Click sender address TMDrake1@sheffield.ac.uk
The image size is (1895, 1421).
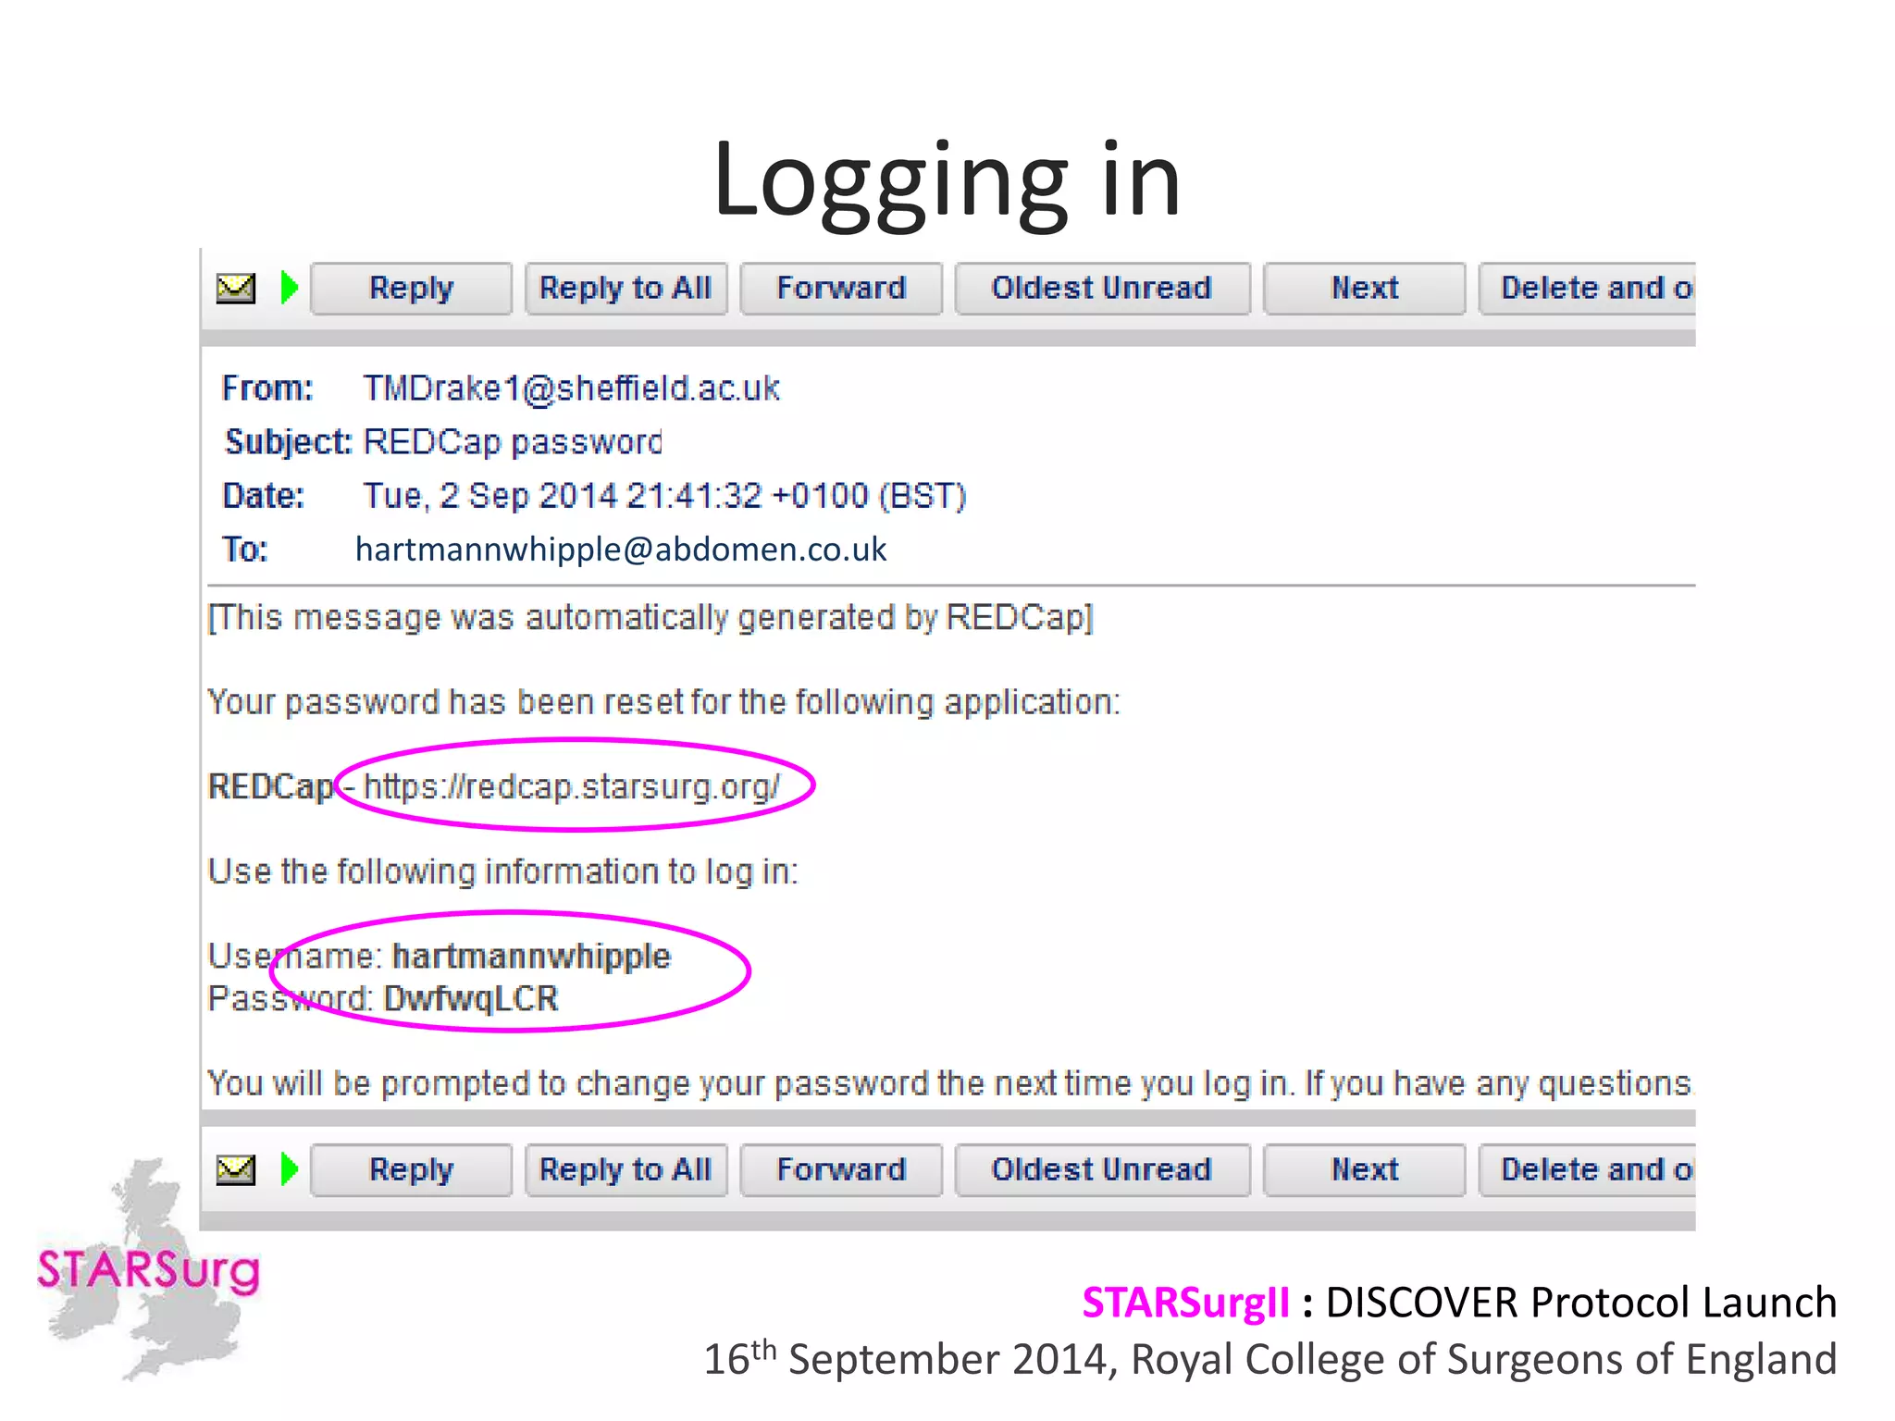tap(571, 389)
